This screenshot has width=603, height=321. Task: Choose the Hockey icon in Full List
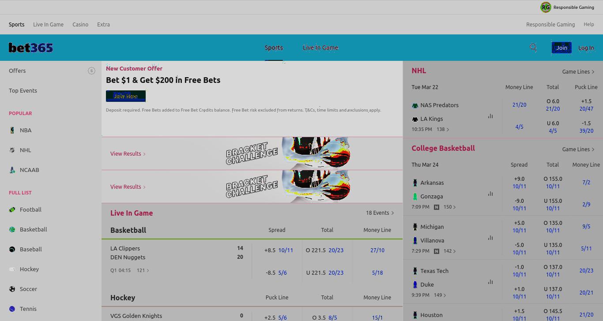click(12, 269)
